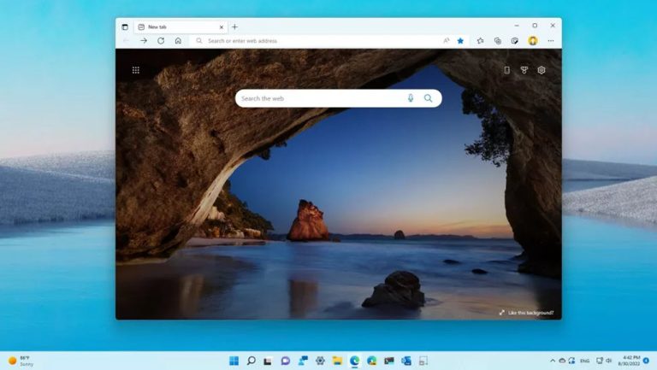The width and height of the screenshot is (657, 370).
Task: Open the taskbar app next to Chat
Action: tap(303, 361)
